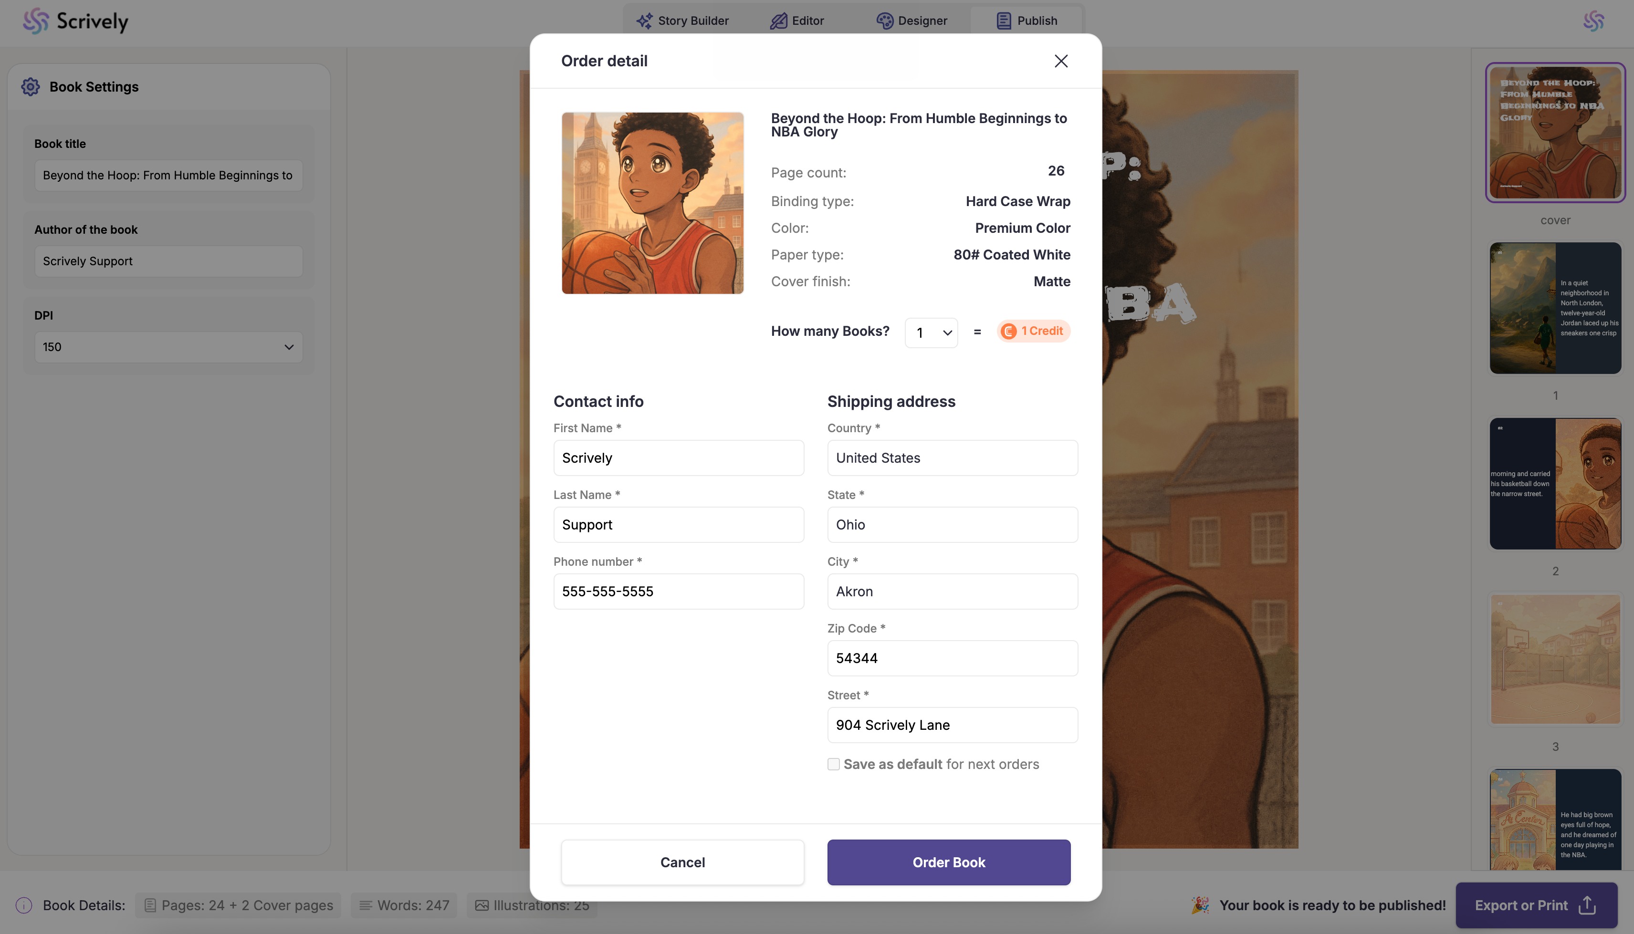Click the Book Details info icon
Viewport: 1634px width, 934px height.
coord(24,905)
